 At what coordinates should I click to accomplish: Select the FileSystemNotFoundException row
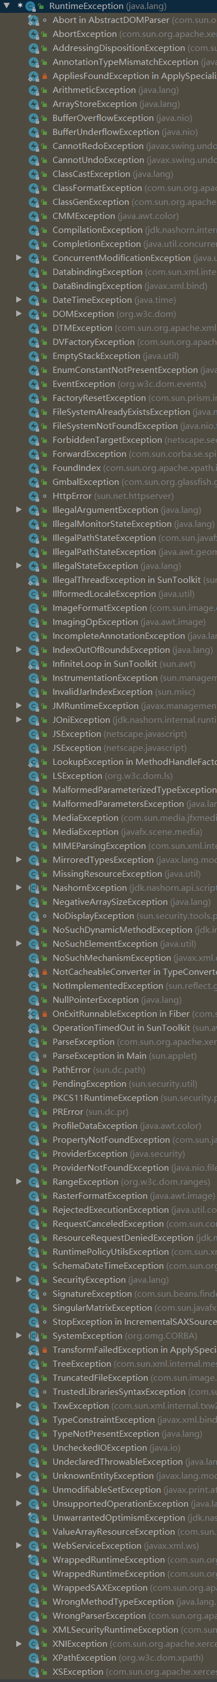click(108, 426)
